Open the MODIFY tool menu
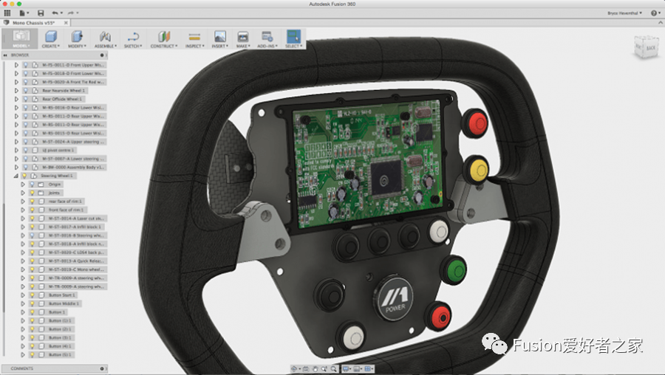This screenshot has width=665, height=375. tap(77, 38)
